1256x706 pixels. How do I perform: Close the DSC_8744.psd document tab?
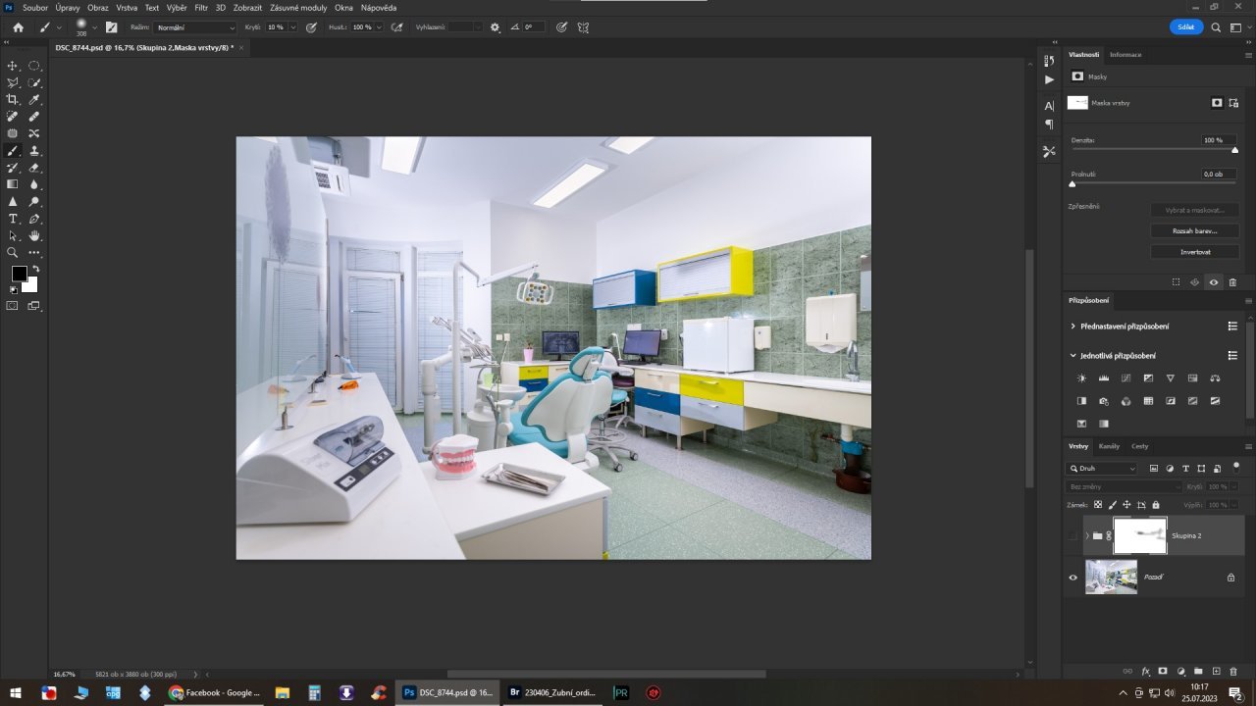(242, 47)
